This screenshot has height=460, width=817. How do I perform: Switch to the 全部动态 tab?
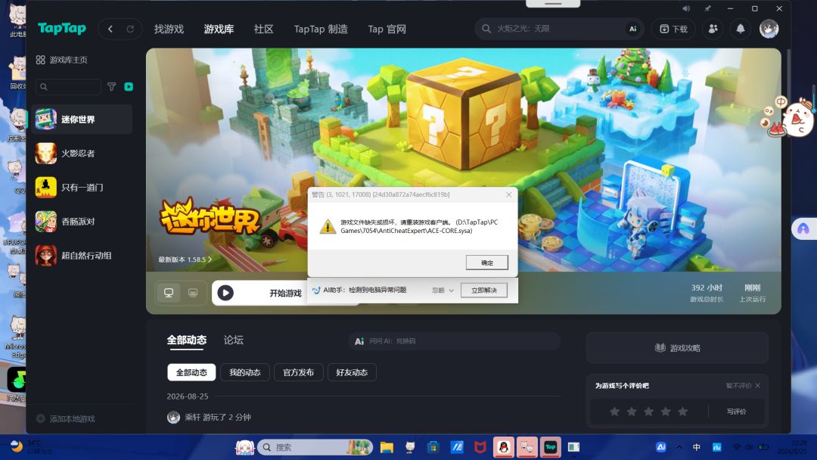point(187,340)
